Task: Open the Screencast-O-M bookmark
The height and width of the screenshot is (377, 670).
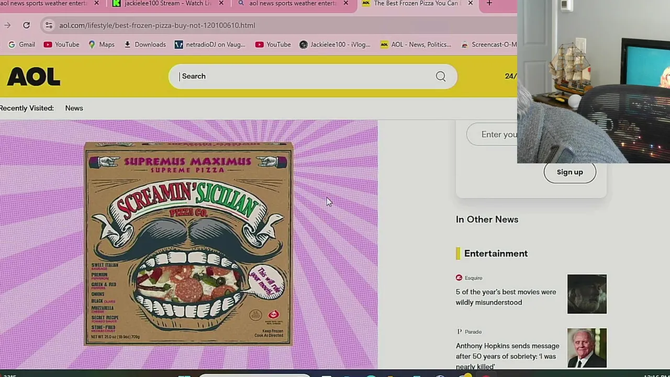Action: [488, 45]
